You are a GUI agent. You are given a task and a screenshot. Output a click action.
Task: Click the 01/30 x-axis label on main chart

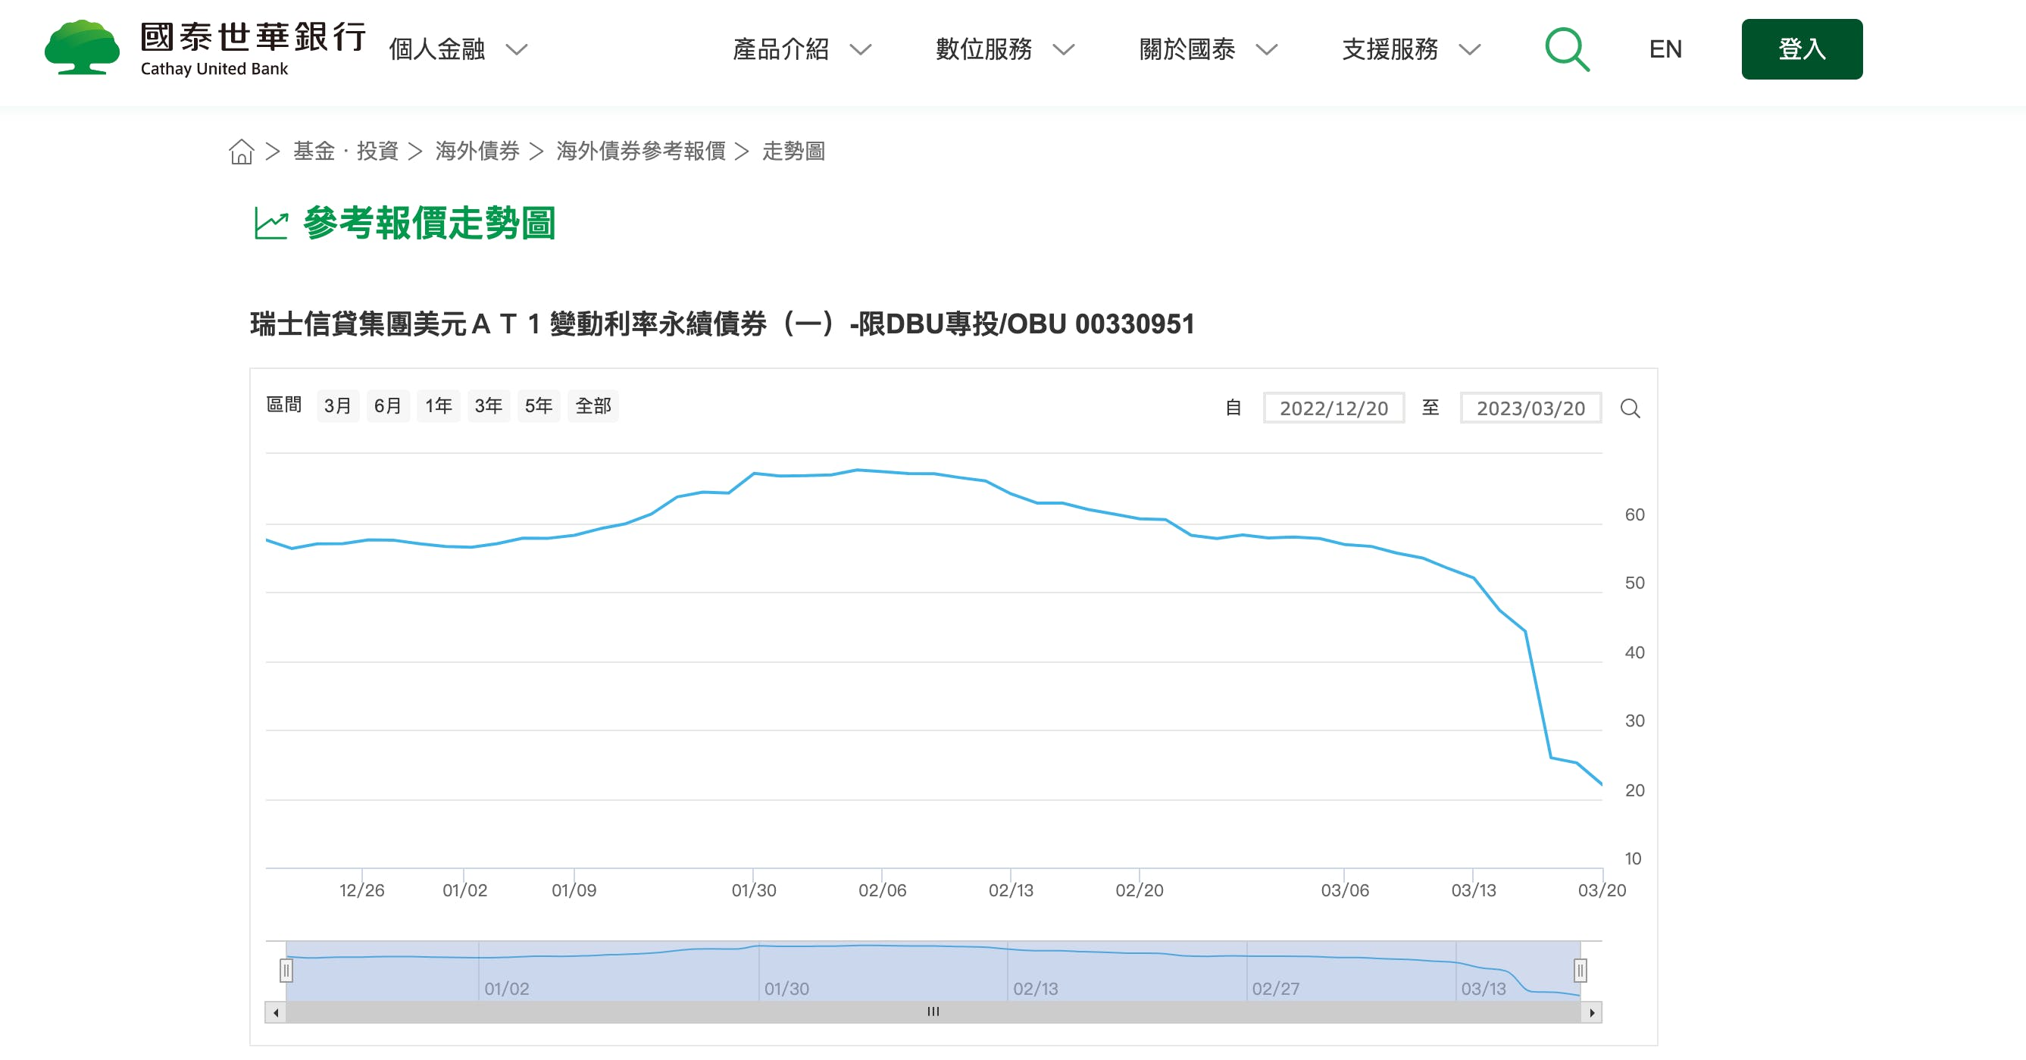tap(753, 890)
